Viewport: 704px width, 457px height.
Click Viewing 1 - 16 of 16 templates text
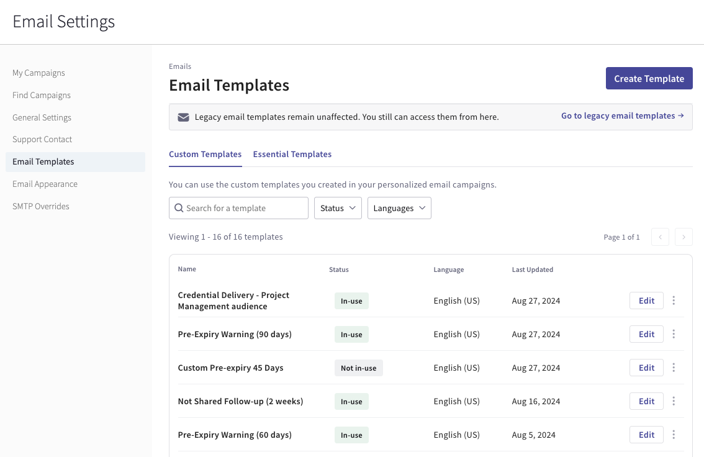click(226, 237)
